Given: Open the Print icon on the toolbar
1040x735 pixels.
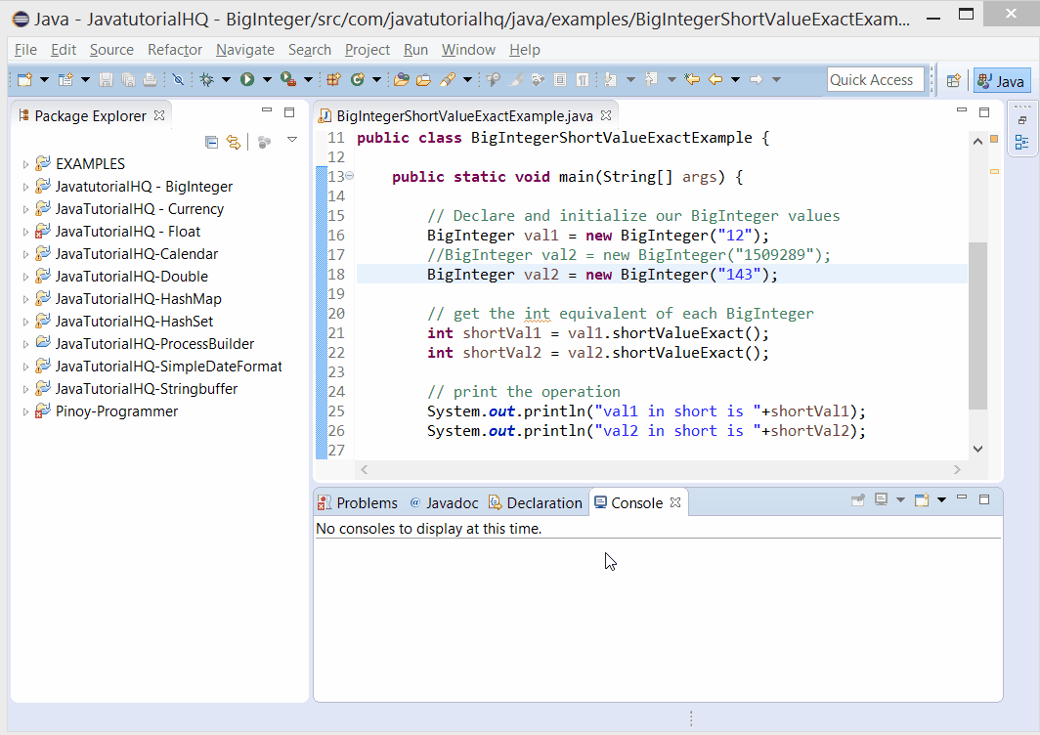Looking at the screenshot, I should (x=152, y=80).
